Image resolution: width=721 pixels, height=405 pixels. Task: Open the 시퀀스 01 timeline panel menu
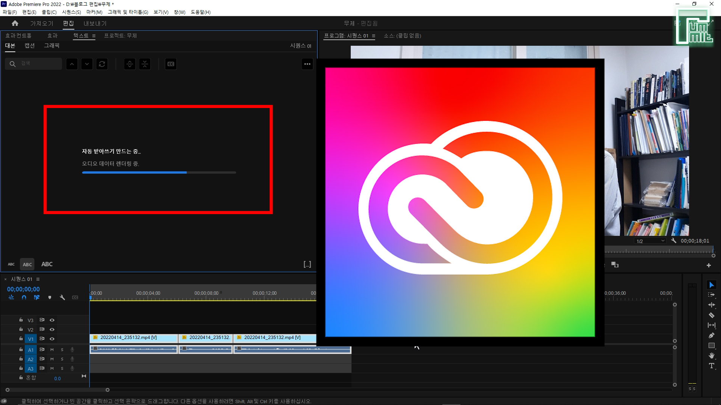38,279
